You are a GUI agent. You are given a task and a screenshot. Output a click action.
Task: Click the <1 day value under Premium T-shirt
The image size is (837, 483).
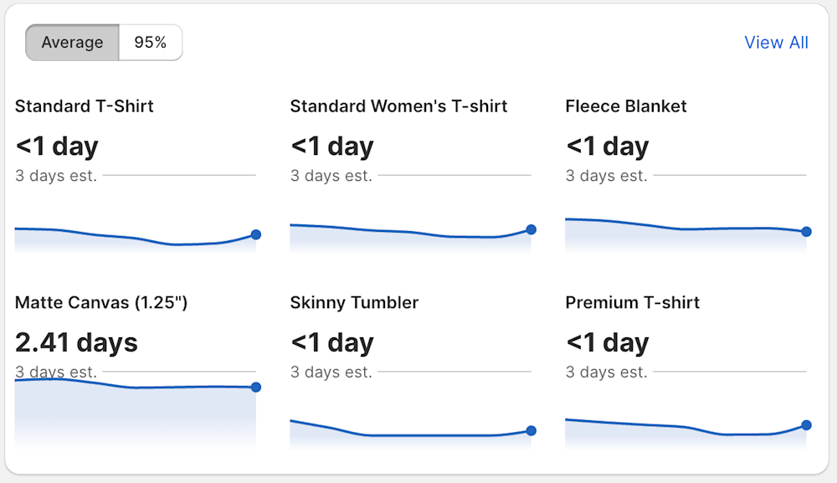tap(607, 342)
